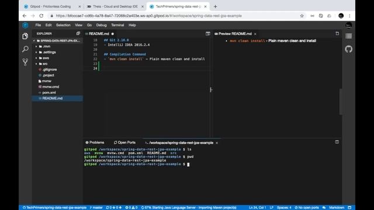Close the terminal tab
This screenshot has width=374, height=210.
pyautogui.click(x=217, y=143)
